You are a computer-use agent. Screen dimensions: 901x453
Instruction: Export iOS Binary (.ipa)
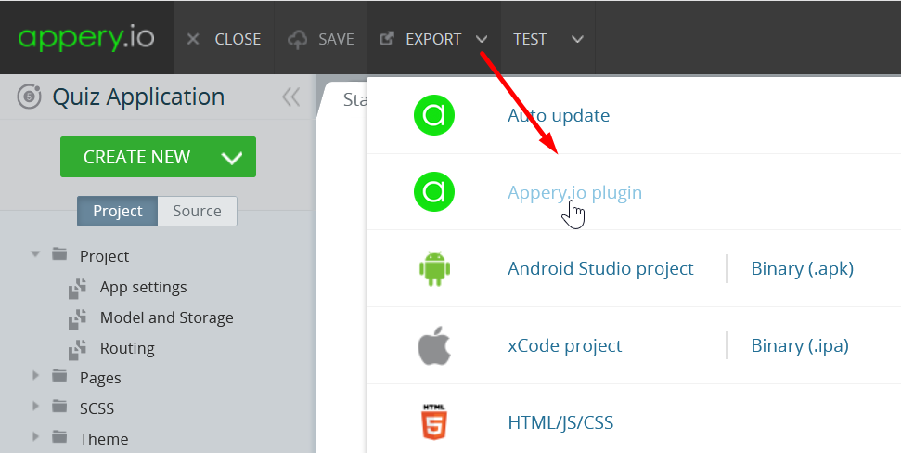(800, 345)
